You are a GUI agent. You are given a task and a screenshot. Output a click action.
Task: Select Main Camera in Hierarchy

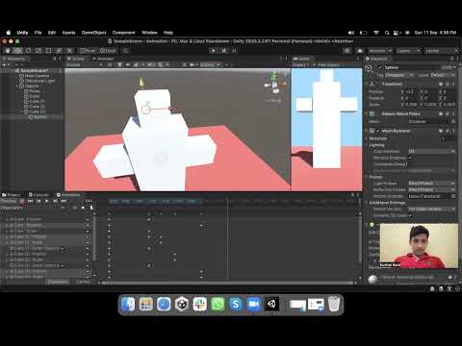click(x=35, y=76)
